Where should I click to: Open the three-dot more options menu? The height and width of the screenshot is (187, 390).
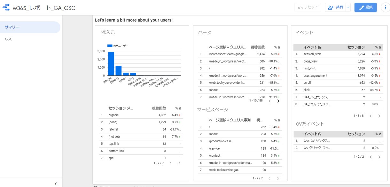click(x=385, y=7)
